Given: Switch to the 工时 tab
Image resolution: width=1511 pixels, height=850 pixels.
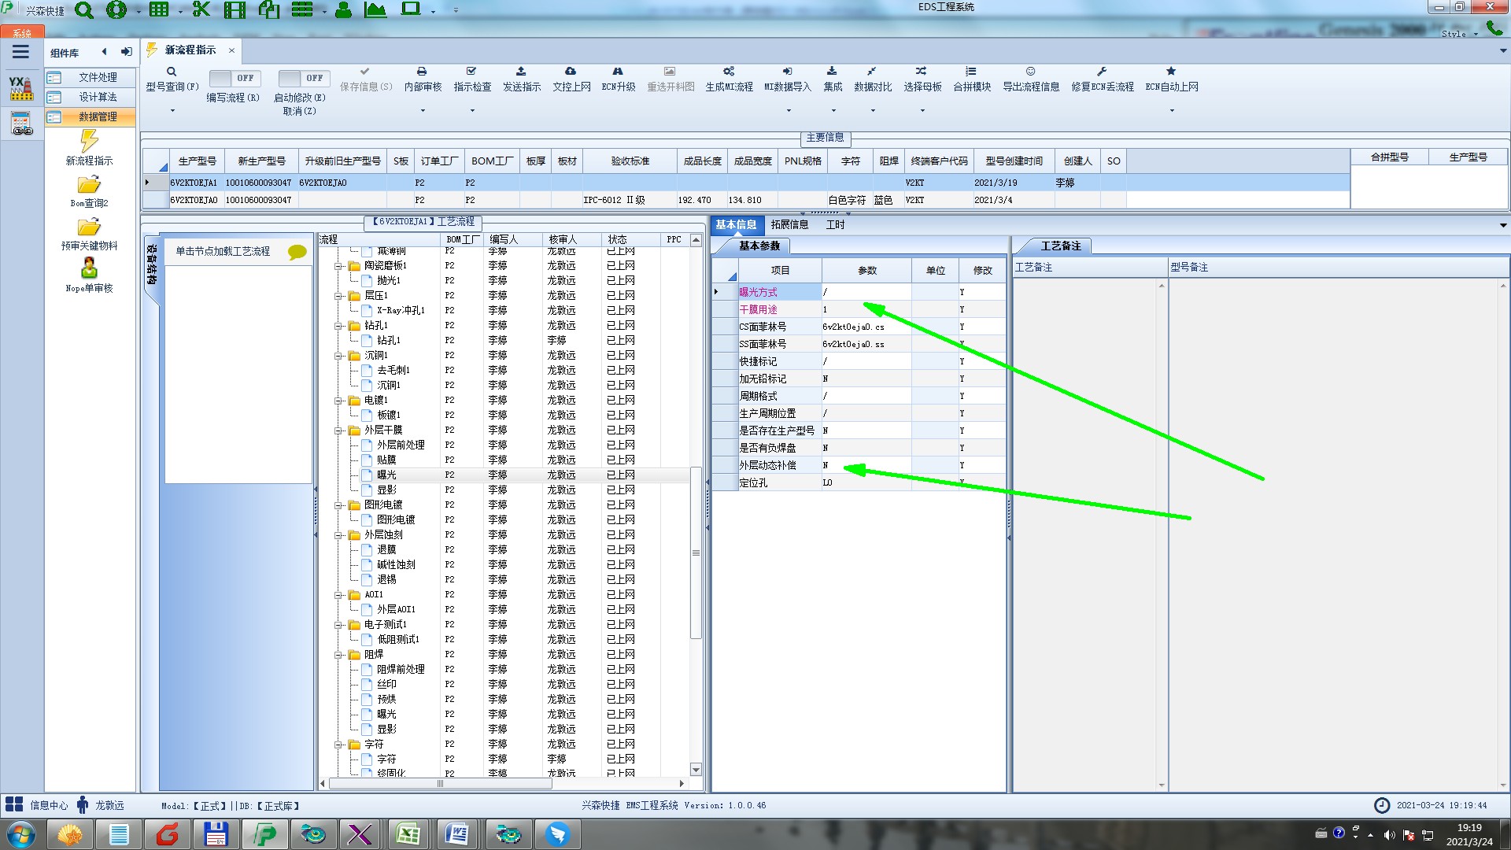Looking at the screenshot, I should coord(835,225).
